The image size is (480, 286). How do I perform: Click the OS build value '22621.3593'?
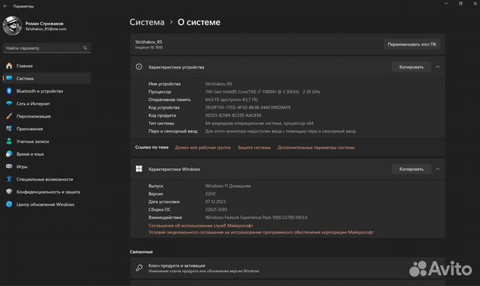[x=216, y=210]
